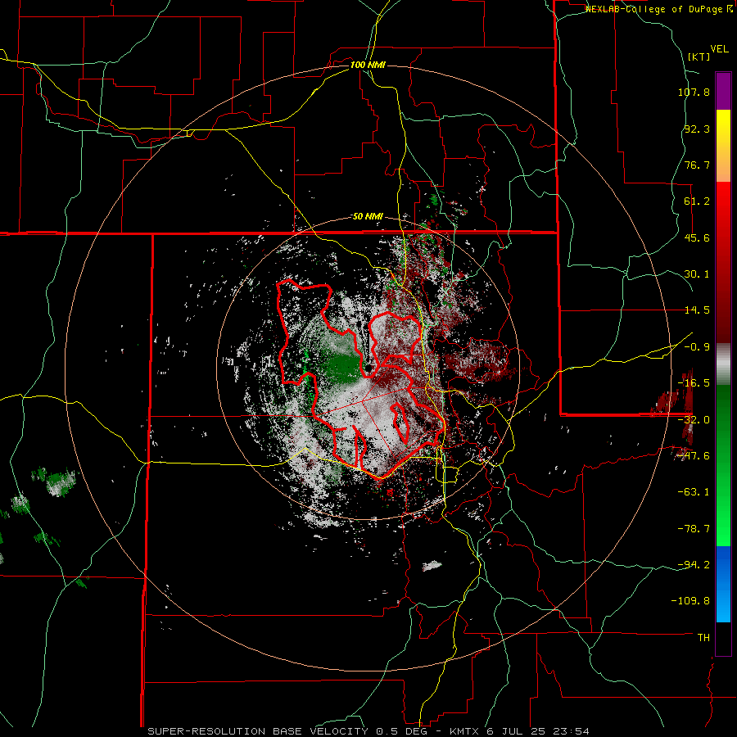Click SUPER-RESOLUTION BASE VELOCITY in the caption
This screenshot has width=737, height=737.
[x=258, y=731]
